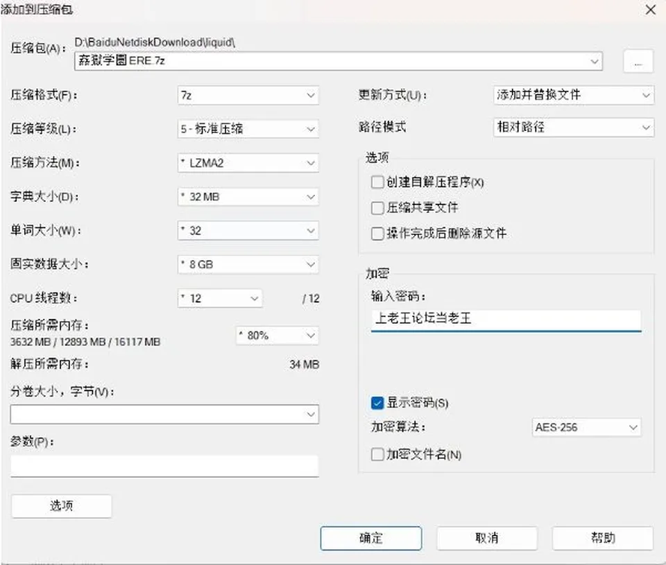Uncheck the show password checkbox
The height and width of the screenshot is (565, 666).
point(377,403)
